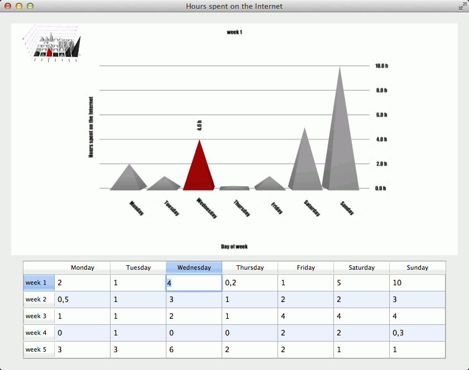Click the 4.0 h value label above the red pyramid
This screenshot has width=469, height=370.
click(x=199, y=125)
